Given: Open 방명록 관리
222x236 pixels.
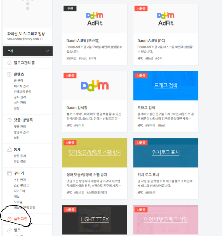Looking at the screenshot, I should 21,132.
